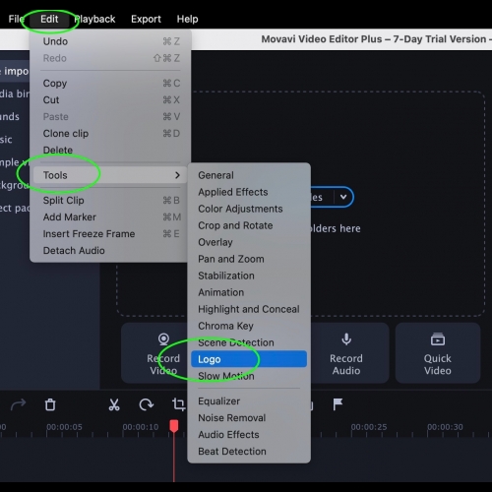Choose Split Clip menu item
This screenshot has height=492, width=492.
110,200
